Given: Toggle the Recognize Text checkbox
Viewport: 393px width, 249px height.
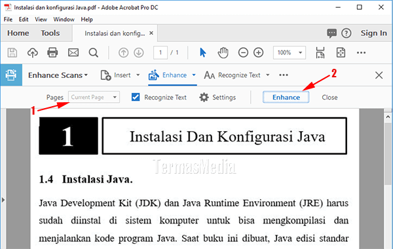Looking at the screenshot, I should click(x=136, y=97).
